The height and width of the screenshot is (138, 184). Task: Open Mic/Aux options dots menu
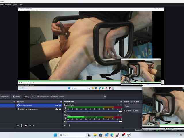(65, 118)
